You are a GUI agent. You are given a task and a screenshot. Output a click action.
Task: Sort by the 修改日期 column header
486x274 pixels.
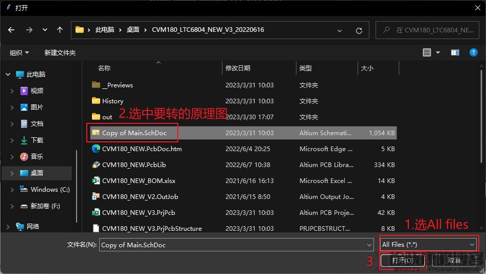[238, 68]
